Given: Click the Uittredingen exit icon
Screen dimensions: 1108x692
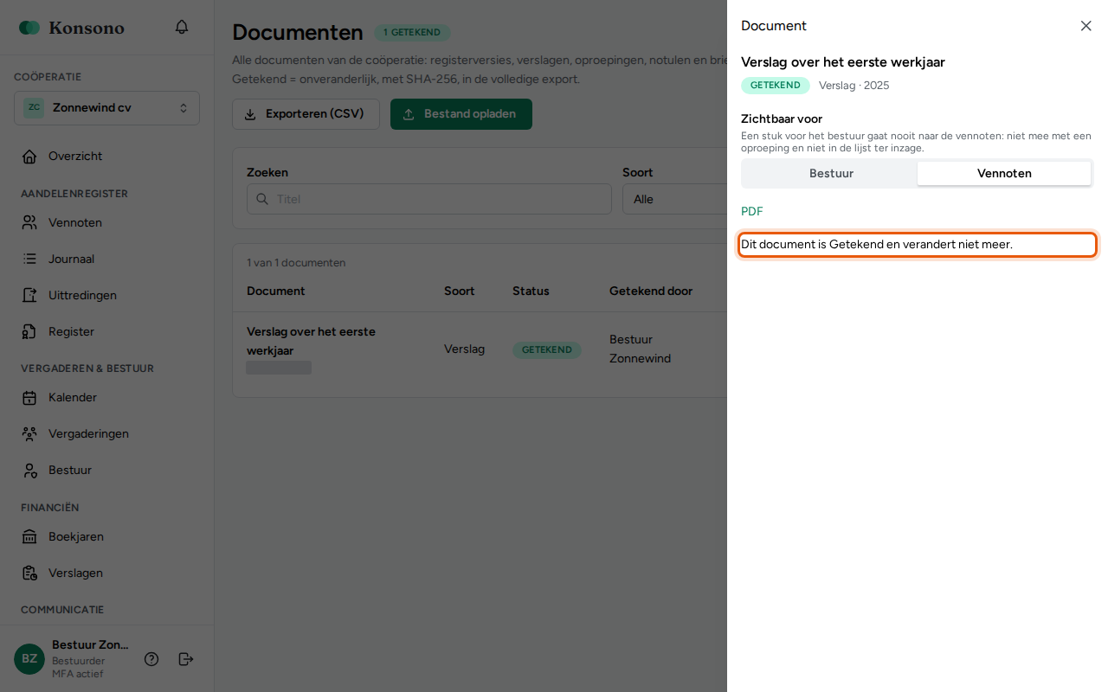Looking at the screenshot, I should tap(29, 295).
